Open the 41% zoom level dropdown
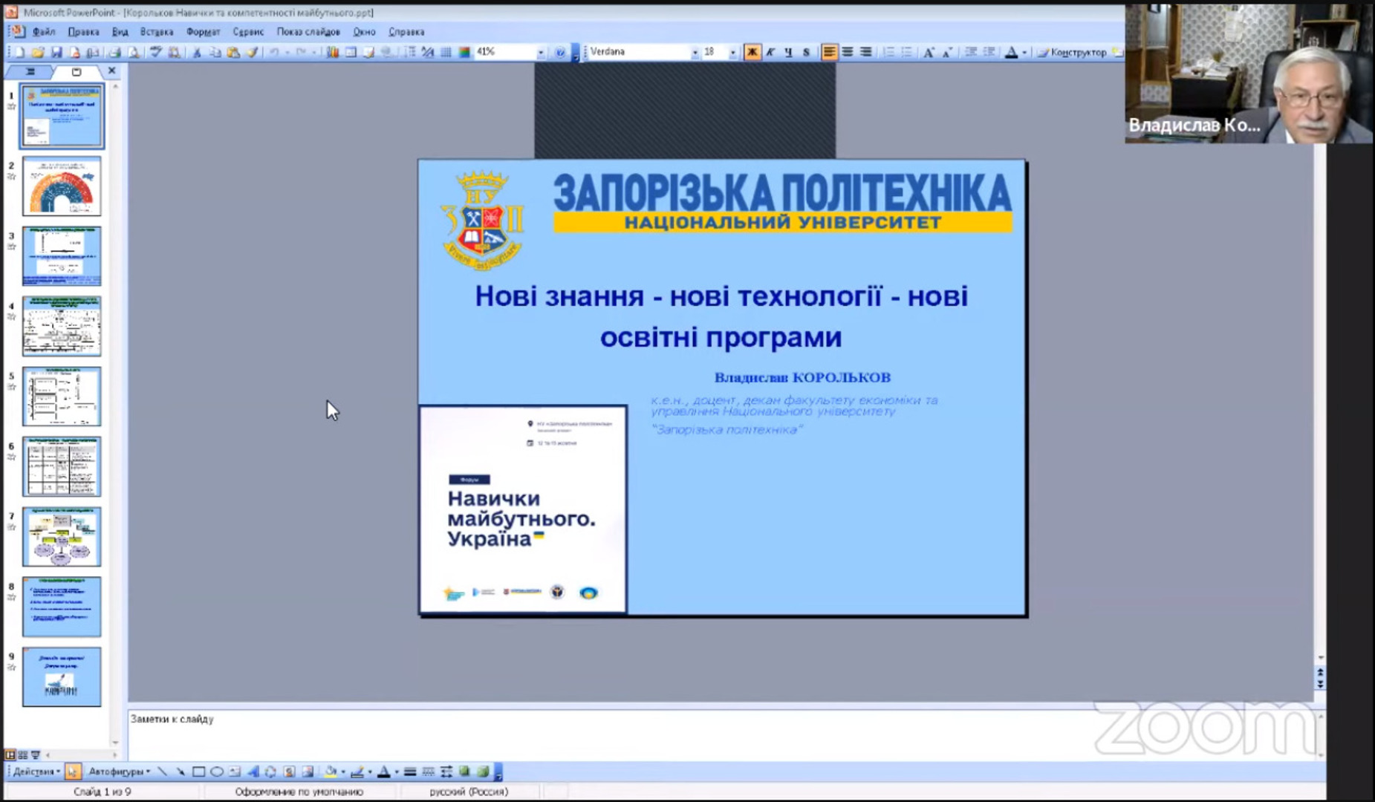Viewport: 1375px width, 802px height. click(x=540, y=52)
